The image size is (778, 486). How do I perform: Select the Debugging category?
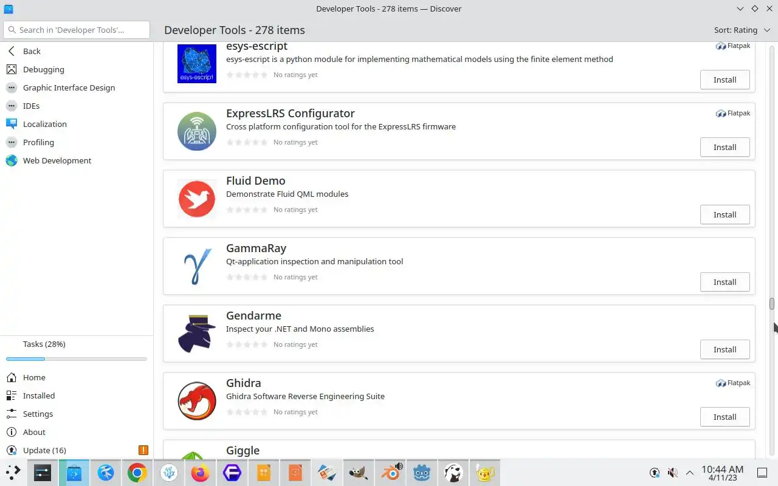click(77, 69)
